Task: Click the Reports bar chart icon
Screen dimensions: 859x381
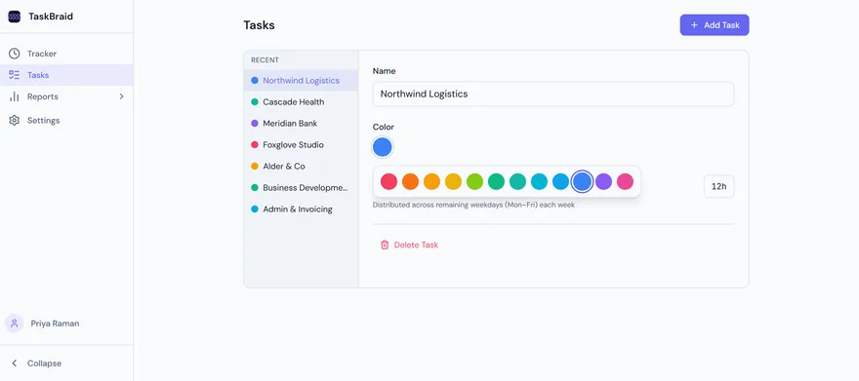Action: point(15,96)
